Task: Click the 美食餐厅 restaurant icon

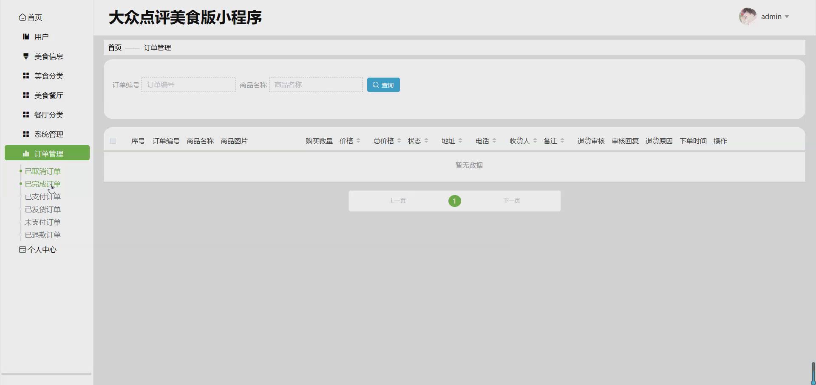Action: [x=25, y=95]
